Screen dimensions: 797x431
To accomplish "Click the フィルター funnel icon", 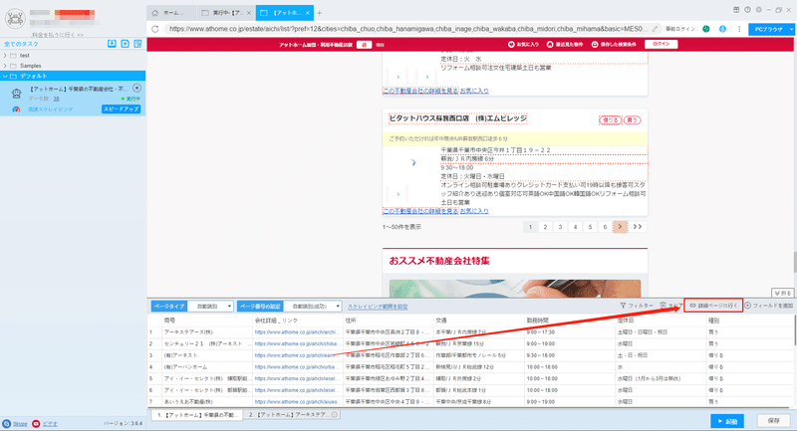I will [x=623, y=306].
